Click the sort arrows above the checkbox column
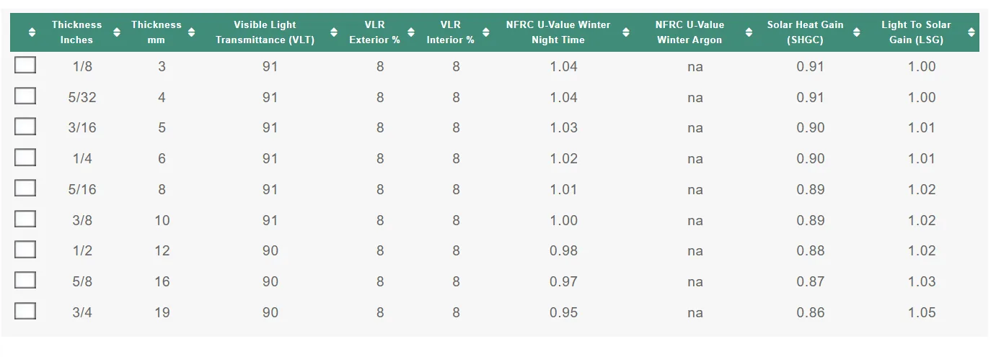 32,32
